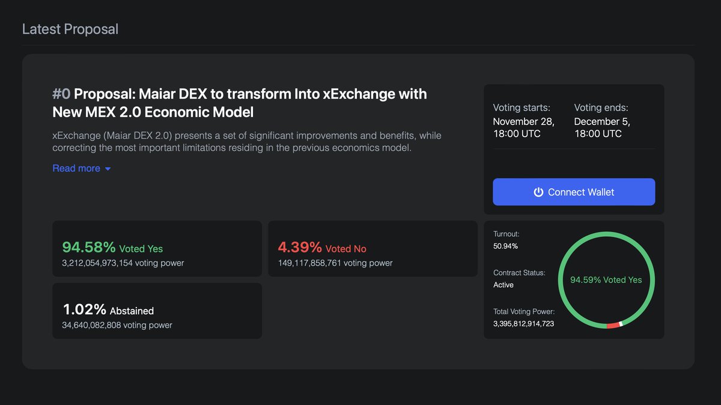Select the Latest Proposal heading
721x405 pixels.
point(70,29)
